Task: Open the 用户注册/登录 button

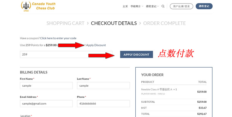Action: [181, 6]
